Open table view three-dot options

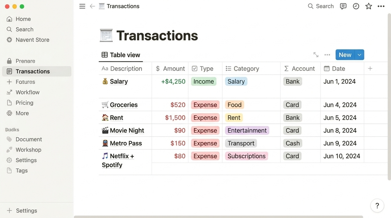[x=327, y=55]
